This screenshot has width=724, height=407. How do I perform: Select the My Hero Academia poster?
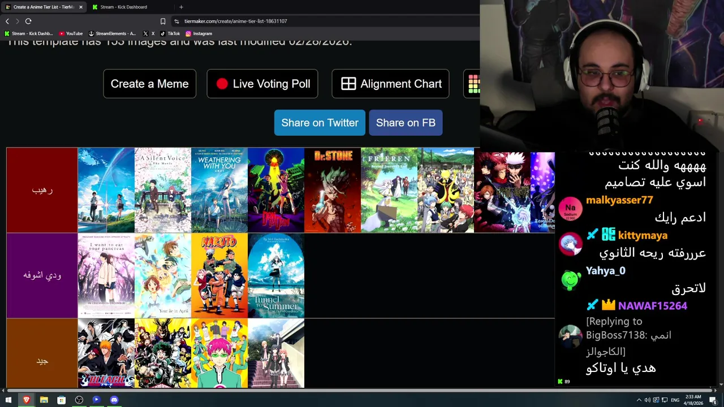click(x=163, y=354)
